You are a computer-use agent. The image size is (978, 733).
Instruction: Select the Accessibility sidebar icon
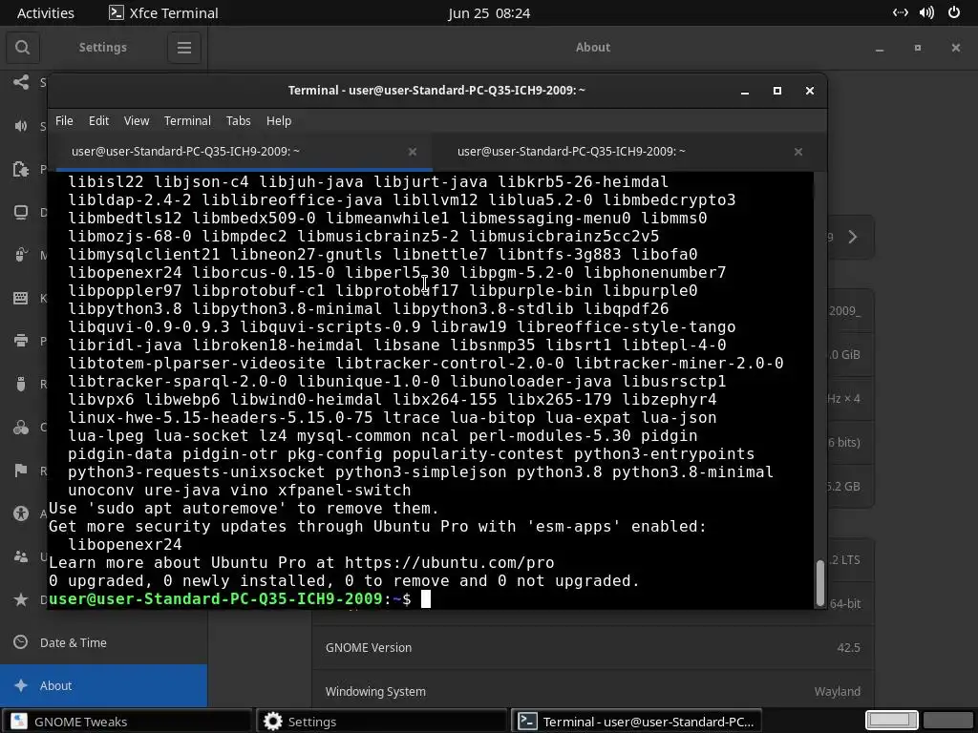pyautogui.click(x=21, y=513)
